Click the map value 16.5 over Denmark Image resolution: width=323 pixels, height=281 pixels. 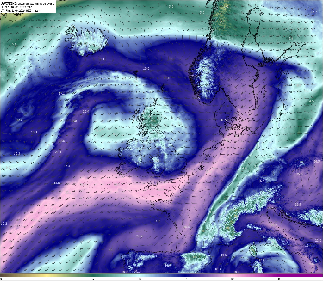[x=224, y=120]
